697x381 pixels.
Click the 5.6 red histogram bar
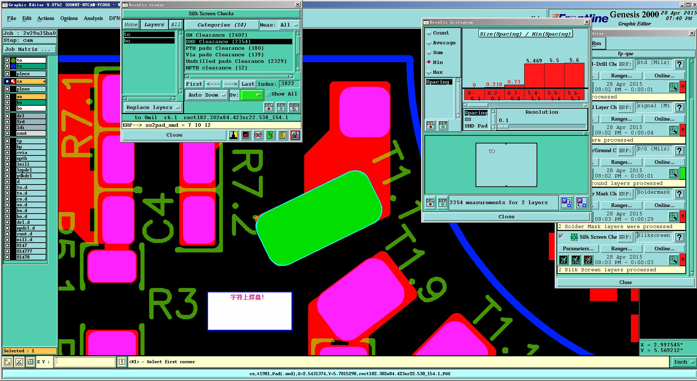point(574,75)
